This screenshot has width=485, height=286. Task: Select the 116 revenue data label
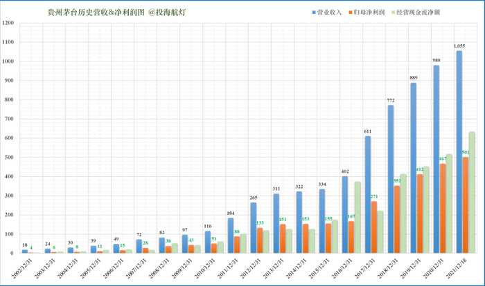coord(208,227)
